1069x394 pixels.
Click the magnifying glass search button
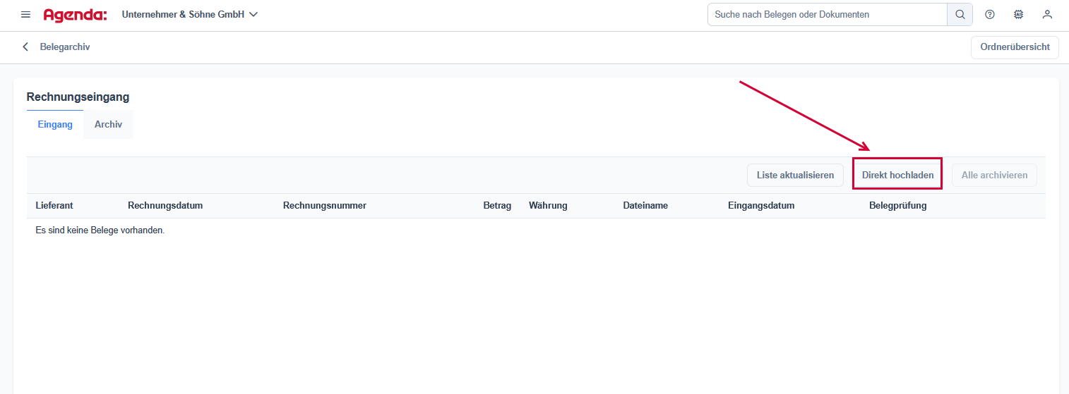[960, 14]
